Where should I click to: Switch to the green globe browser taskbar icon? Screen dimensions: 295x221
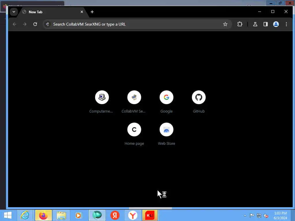[x=97, y=215]
